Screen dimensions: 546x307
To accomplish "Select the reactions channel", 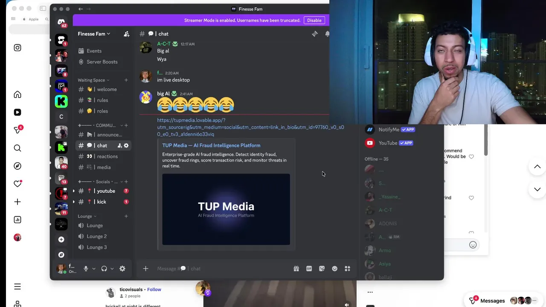I will (102, 156).
